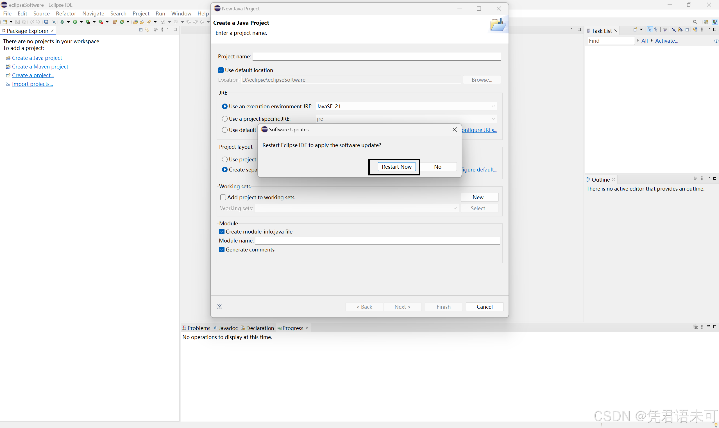Click the New Java Package icon

tap(115, 22)
